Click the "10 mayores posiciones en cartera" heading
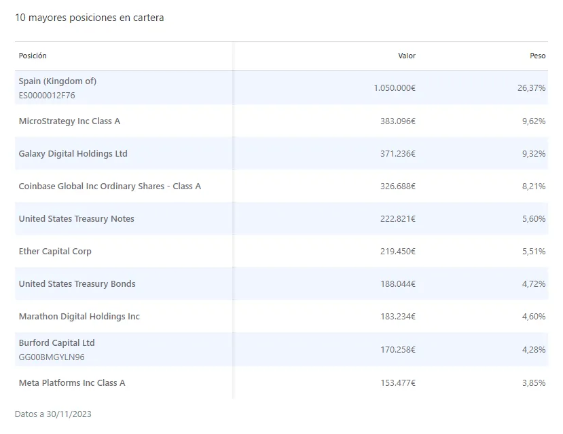Screen dimensions: 563x434 coord(89,18)
